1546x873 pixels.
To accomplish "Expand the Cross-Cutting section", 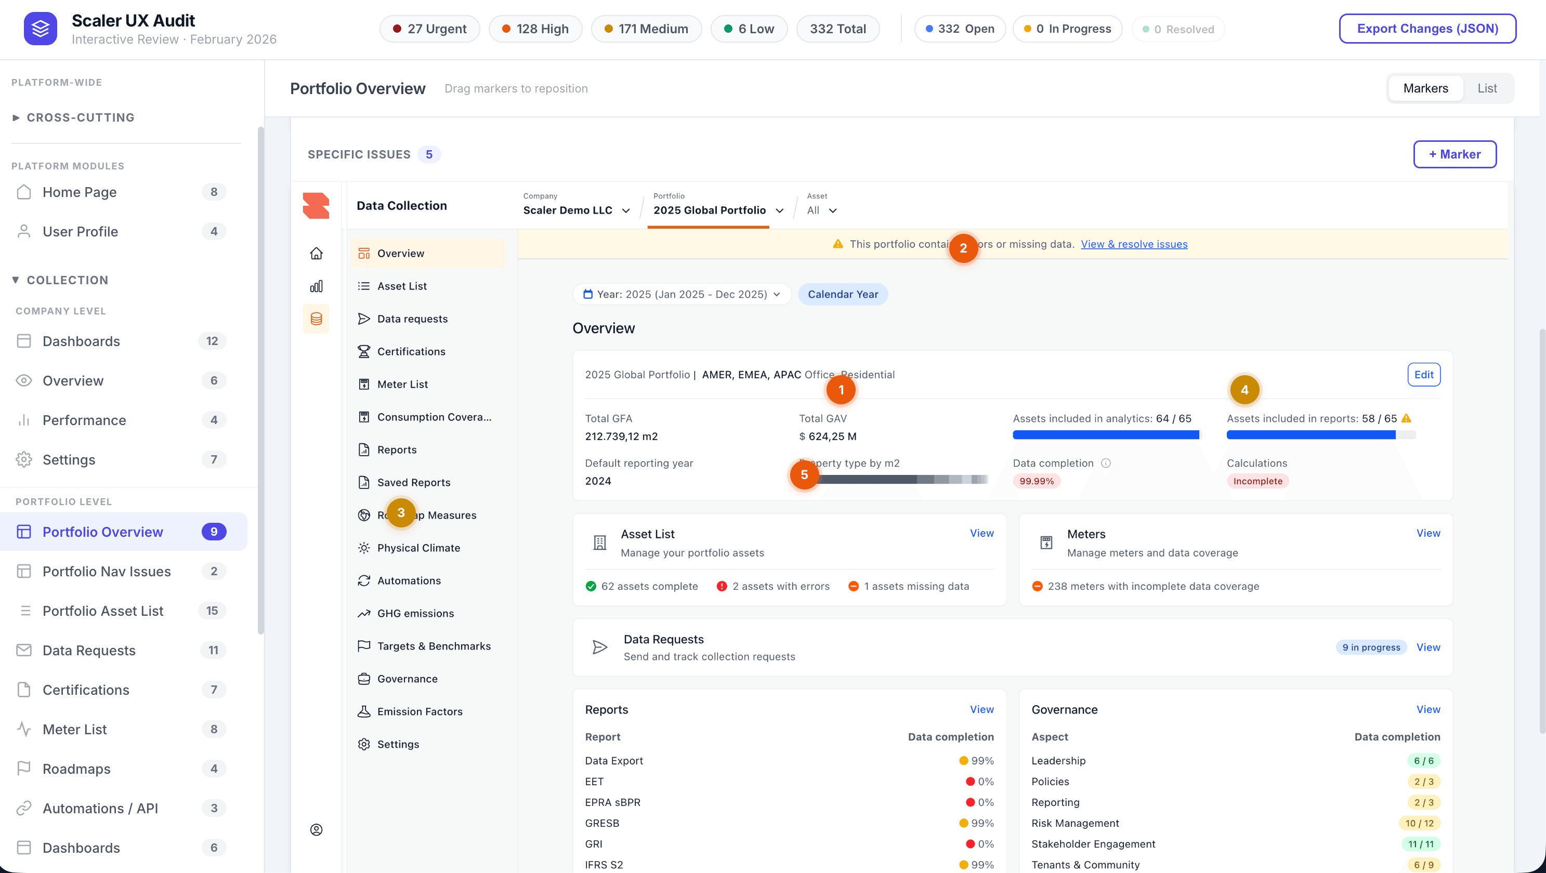I will coord(73,117).
